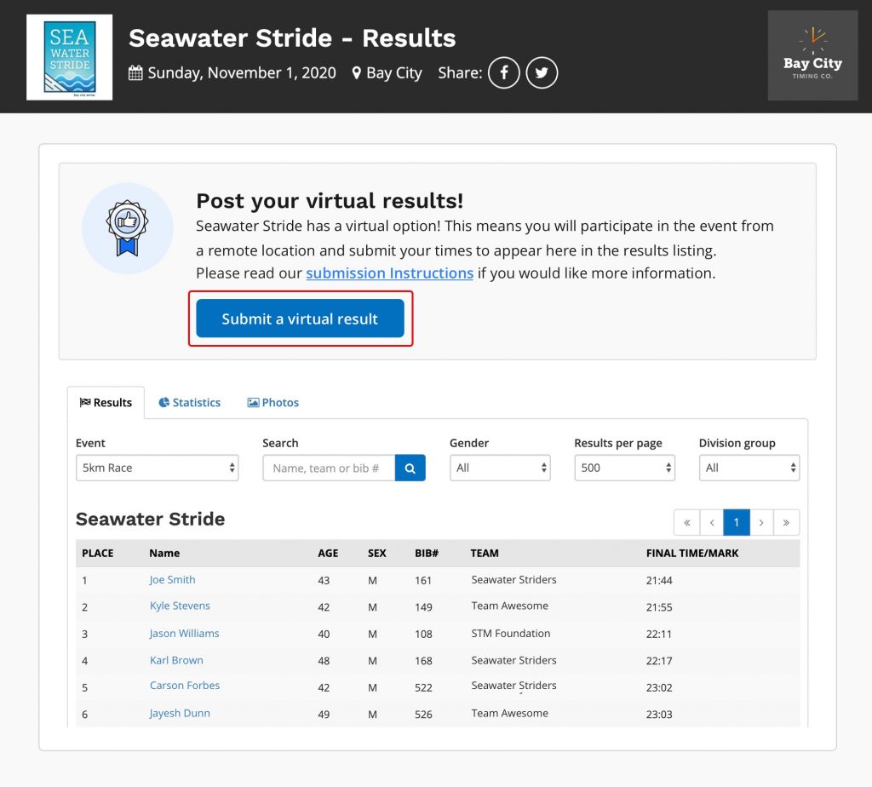
Task: Go to the first results page
Action: (686, 522)
